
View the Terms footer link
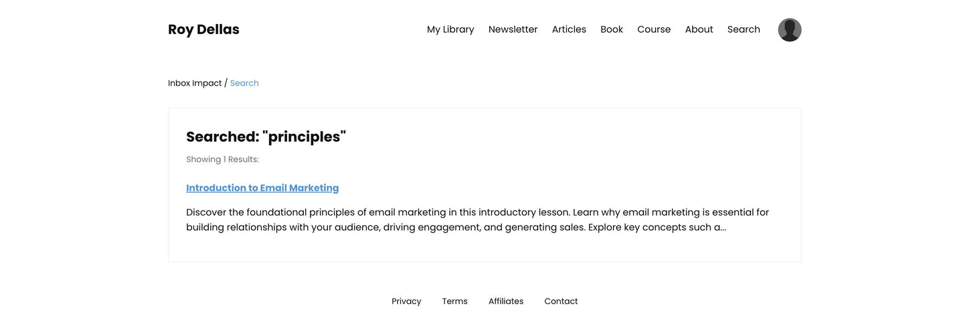454,301
